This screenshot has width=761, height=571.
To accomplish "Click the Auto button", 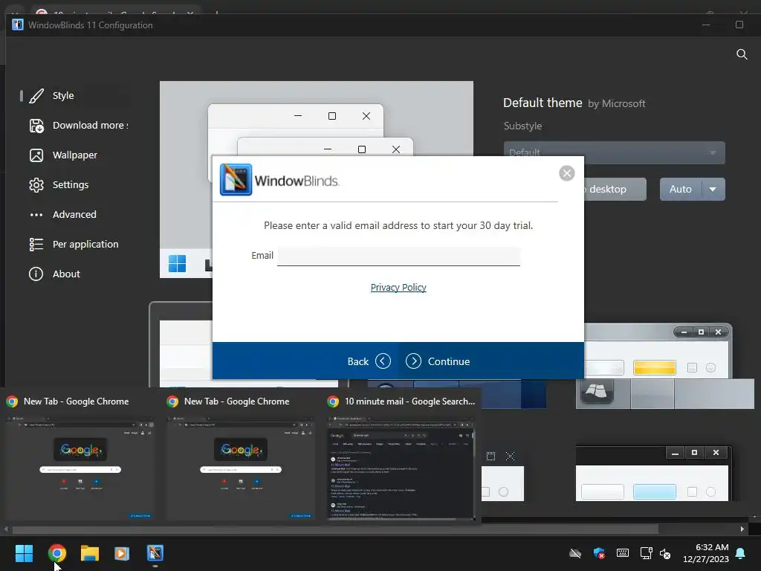I will click(681, 189).
